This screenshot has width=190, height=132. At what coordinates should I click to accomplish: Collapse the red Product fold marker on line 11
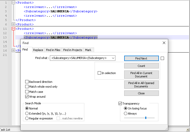click(x=13, y=29)
